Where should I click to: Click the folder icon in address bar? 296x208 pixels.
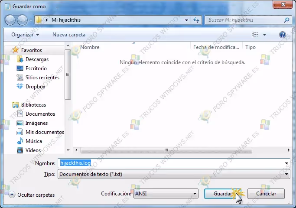coord(39,20)
